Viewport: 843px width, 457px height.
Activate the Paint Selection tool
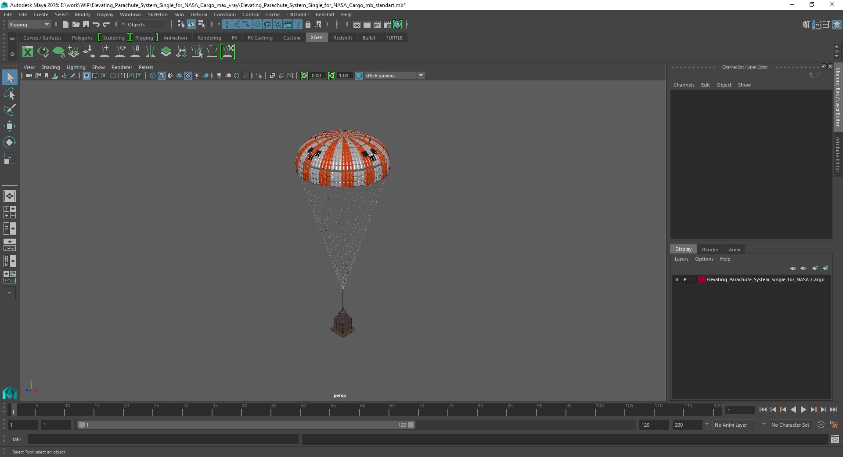coord(9,110)
